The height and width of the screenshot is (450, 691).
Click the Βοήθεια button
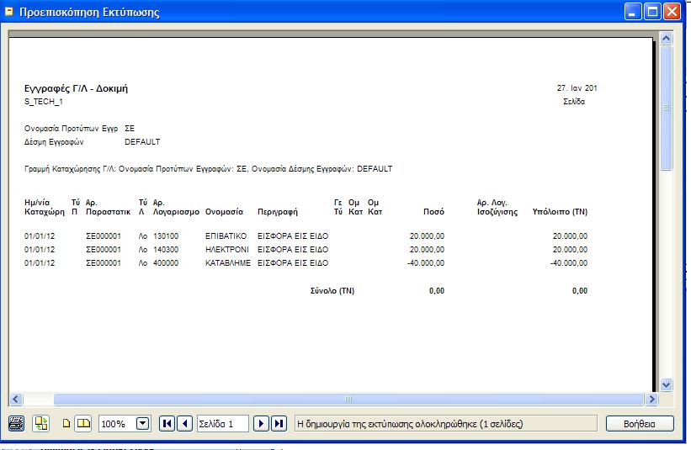tap(640, 424)
